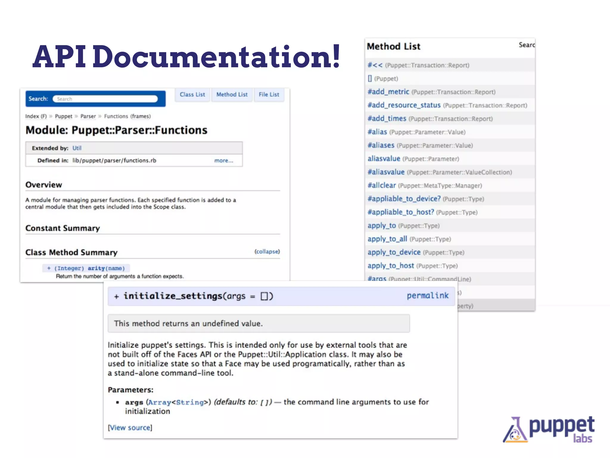The image size is (610, 458).
Task: Collapse the Class Method Summary
Action: (x=267, y=251)
